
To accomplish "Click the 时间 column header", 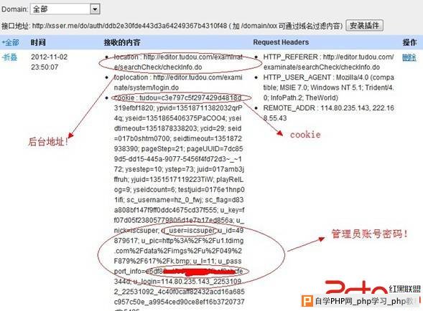I will pos(38,42).
